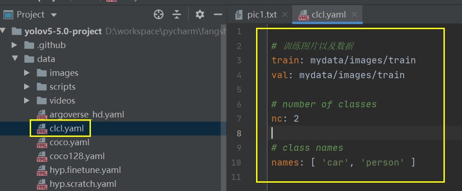Open Project panel settings gear
This screenshot has width=462, height=191.
coord(200,14)
